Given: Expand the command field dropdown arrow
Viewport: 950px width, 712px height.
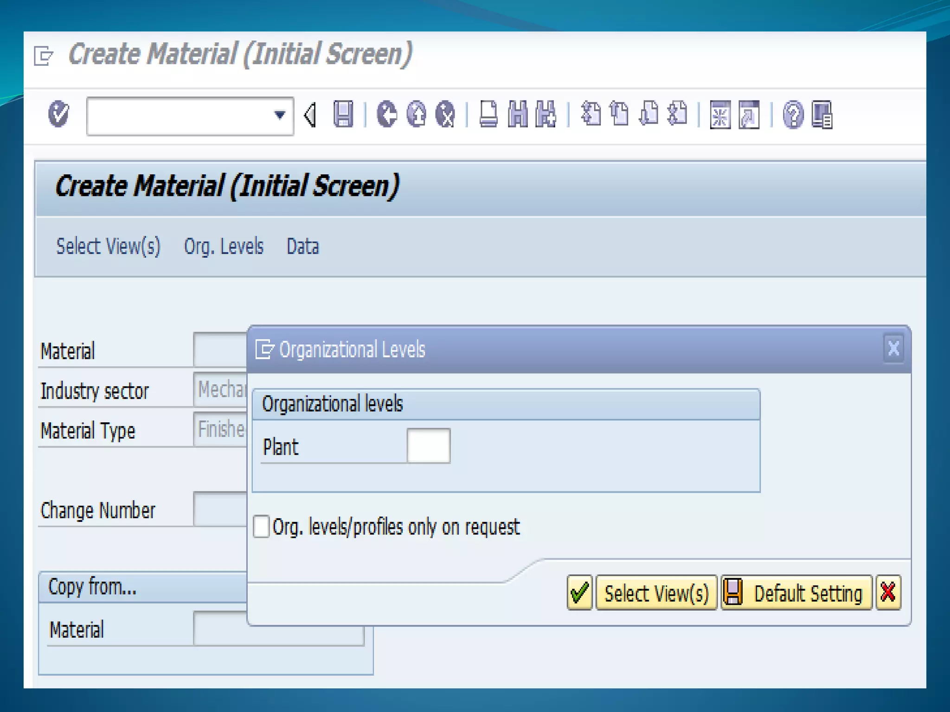Looking at the screenshot, I should tap(280, 115).
